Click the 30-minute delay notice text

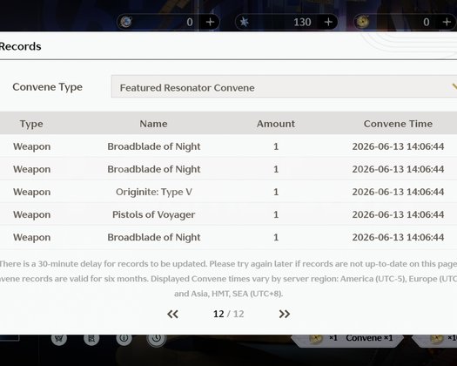coord(228,264)
